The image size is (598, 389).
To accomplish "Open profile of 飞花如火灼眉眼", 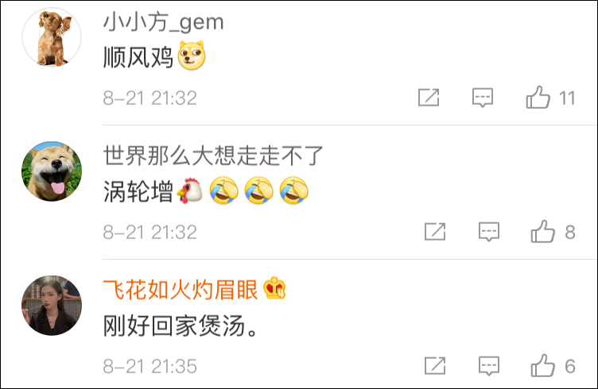I will point(181,290).
